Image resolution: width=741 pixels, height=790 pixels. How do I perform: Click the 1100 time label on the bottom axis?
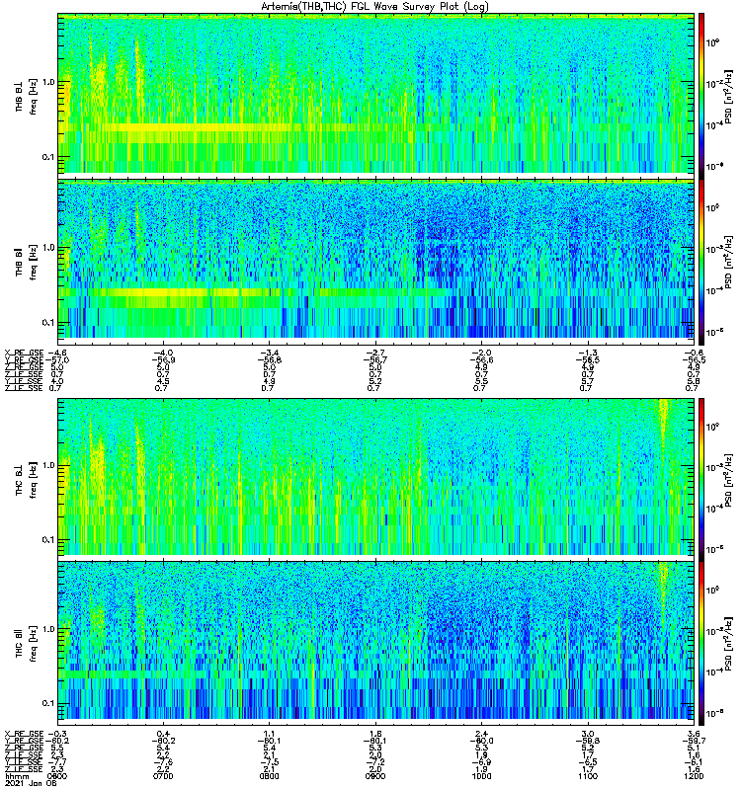click(588, 776)
